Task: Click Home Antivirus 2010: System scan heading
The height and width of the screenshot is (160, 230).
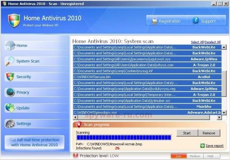Action: (113, 41)
